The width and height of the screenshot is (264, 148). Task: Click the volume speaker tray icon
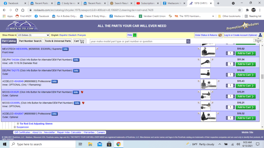238,144
